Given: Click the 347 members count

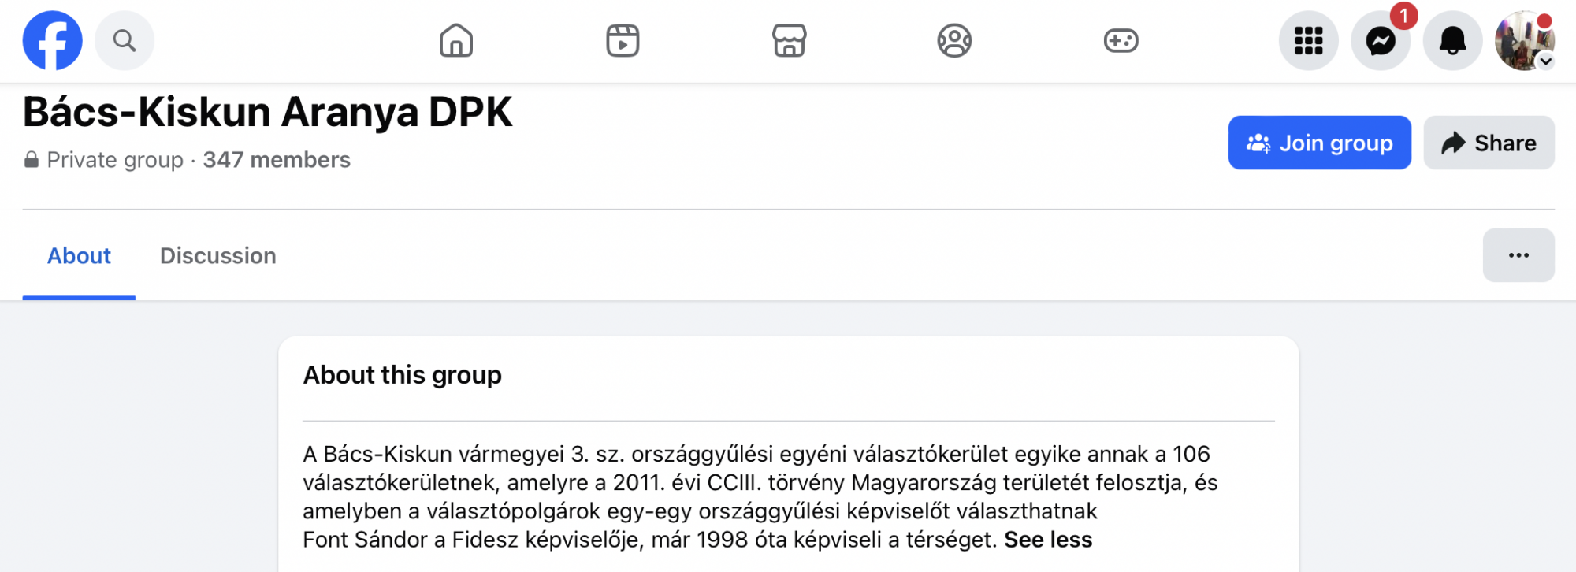Looking at the screenshot, I should click(x=277, y=160).
